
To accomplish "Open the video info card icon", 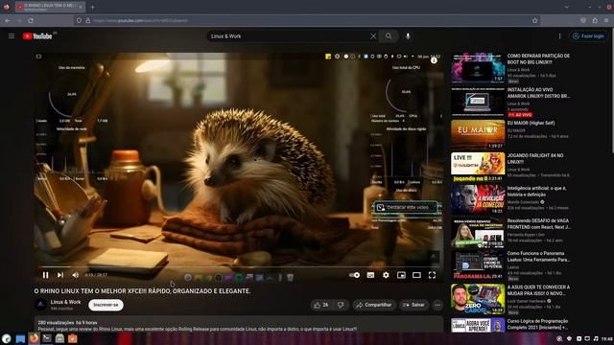I will click(434, 60).
